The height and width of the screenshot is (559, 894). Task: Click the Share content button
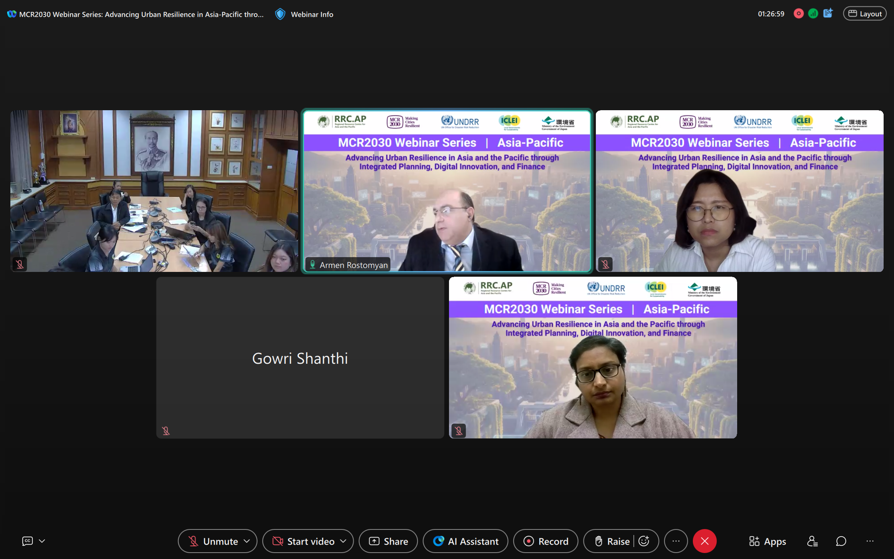(x=388, y=541)
